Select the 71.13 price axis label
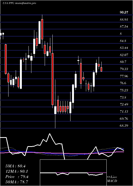This screenshot has height=186, width=133. tap(124, 112)
